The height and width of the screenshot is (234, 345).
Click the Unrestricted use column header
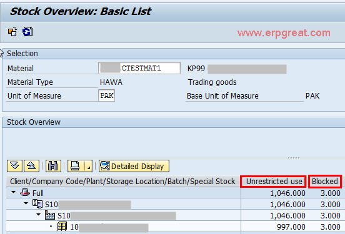tap(274, 182)
